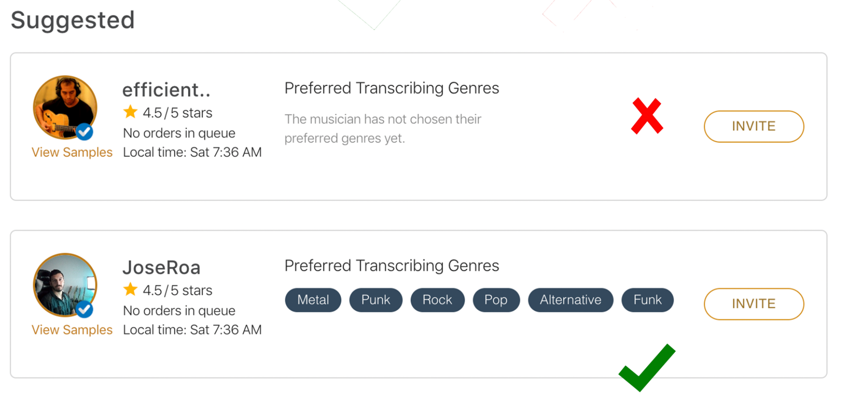Screen dimensions: 845x412
Task: Invite JoseRoa to transcribe
Action: pyautogui.click(x=754, y=304)
